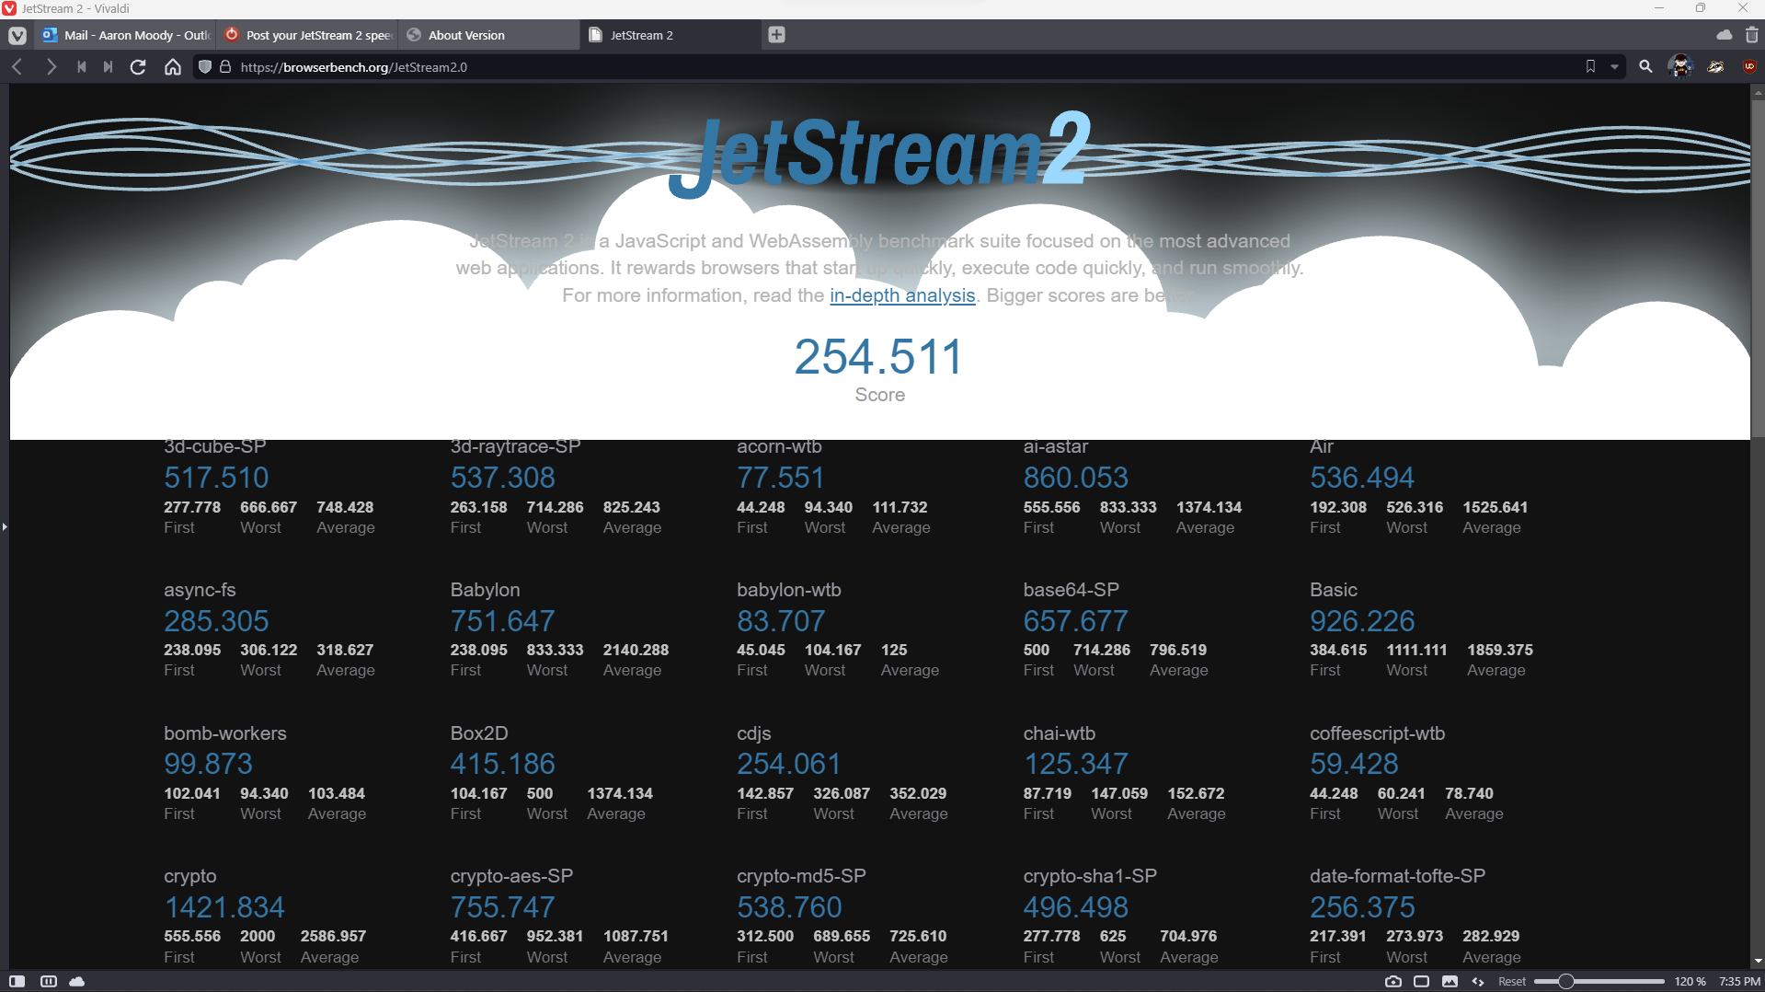Click the tile page rectangle icon
Viewport: 1765px width, 992px height.
point(1421,981)
